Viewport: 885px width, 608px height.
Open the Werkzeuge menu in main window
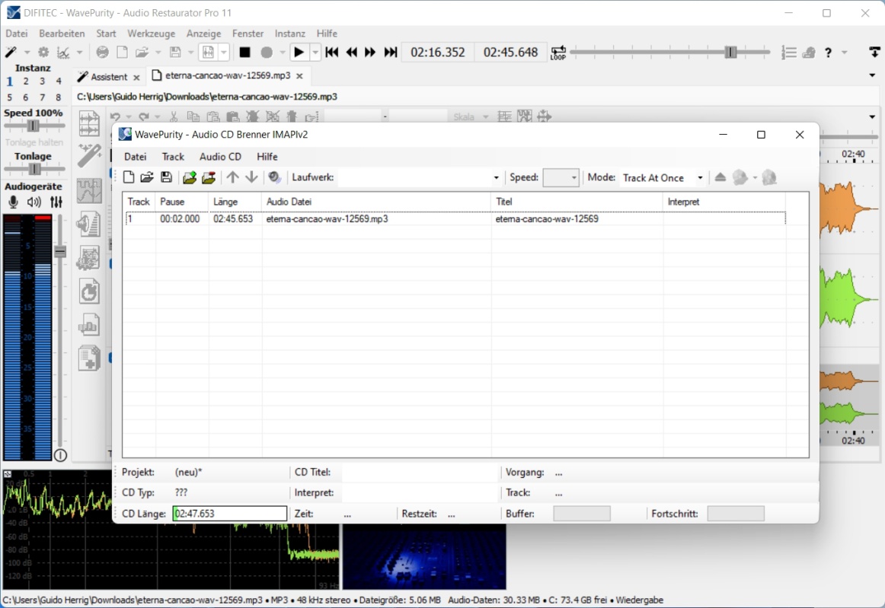tap(152, 33)
